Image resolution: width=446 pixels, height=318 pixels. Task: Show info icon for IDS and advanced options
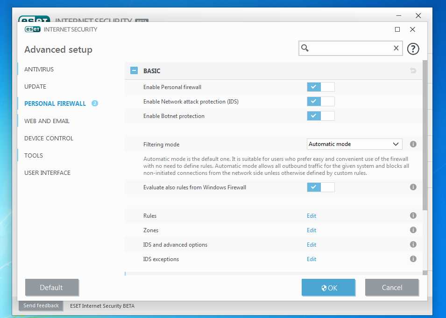point(413,244)
